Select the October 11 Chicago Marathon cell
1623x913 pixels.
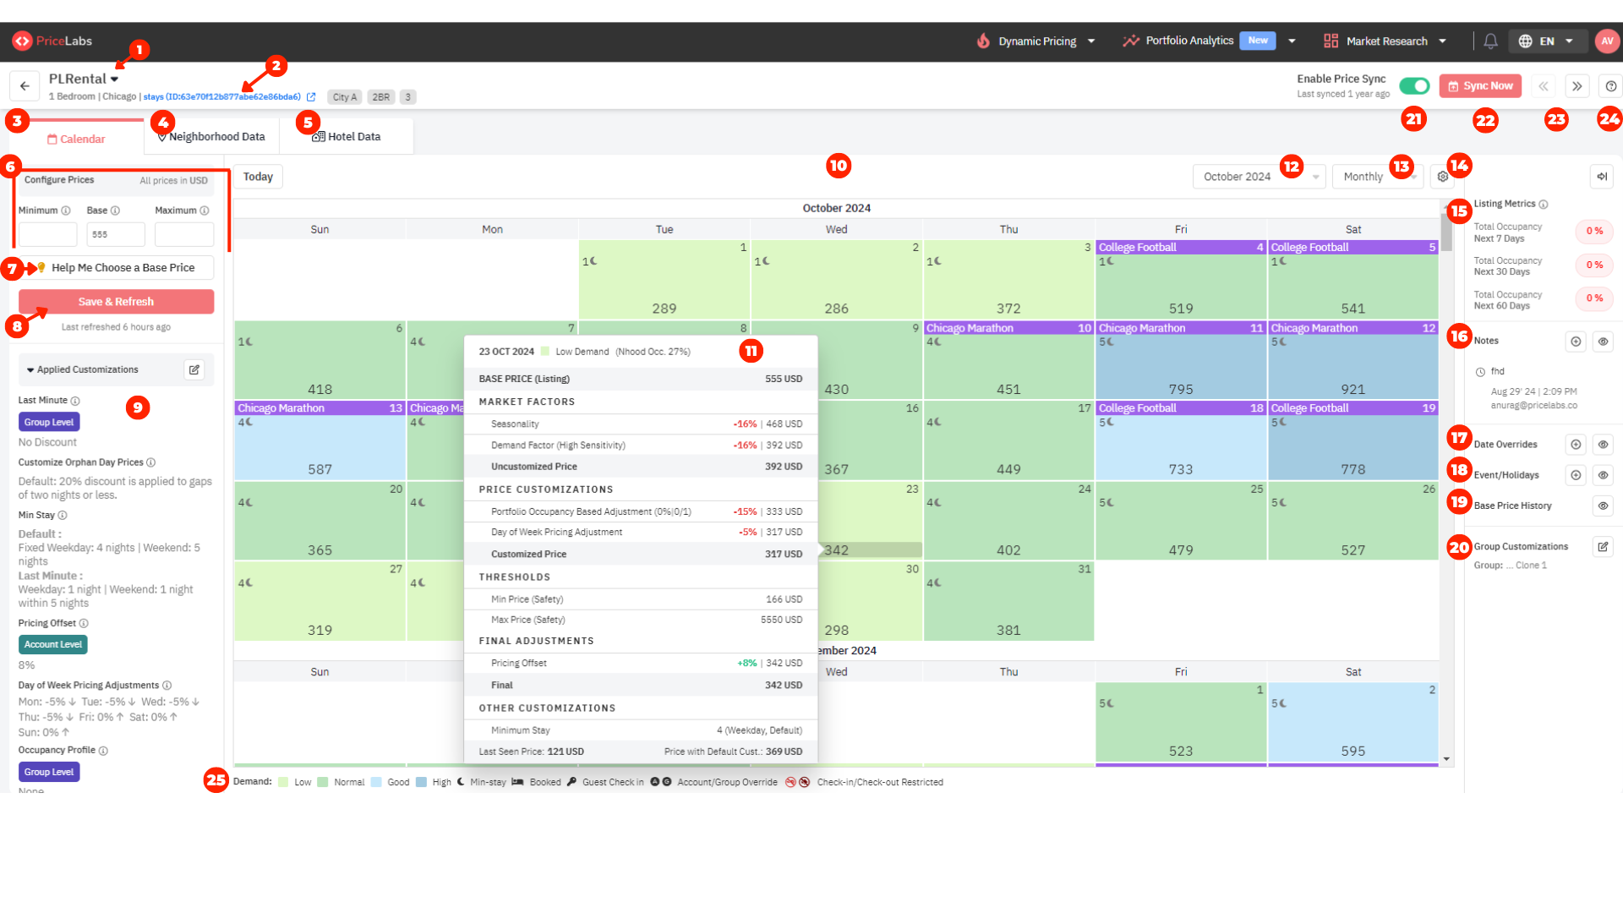(1181, 361)
